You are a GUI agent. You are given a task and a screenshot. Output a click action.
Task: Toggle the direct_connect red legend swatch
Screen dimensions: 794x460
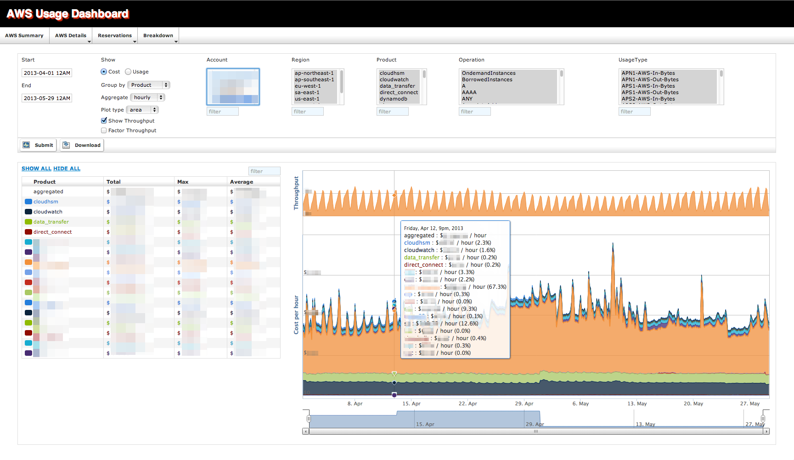(28, 232)
